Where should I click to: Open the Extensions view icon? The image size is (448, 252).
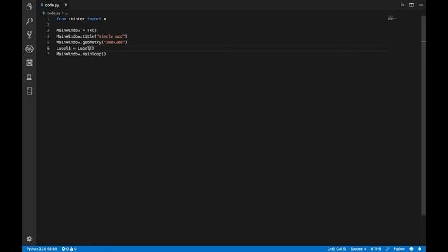(x=29, y=63)
